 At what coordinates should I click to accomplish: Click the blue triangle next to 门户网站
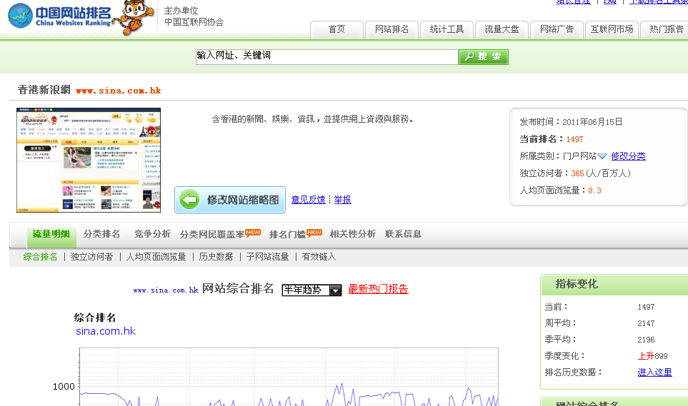[x=602, y=156]
